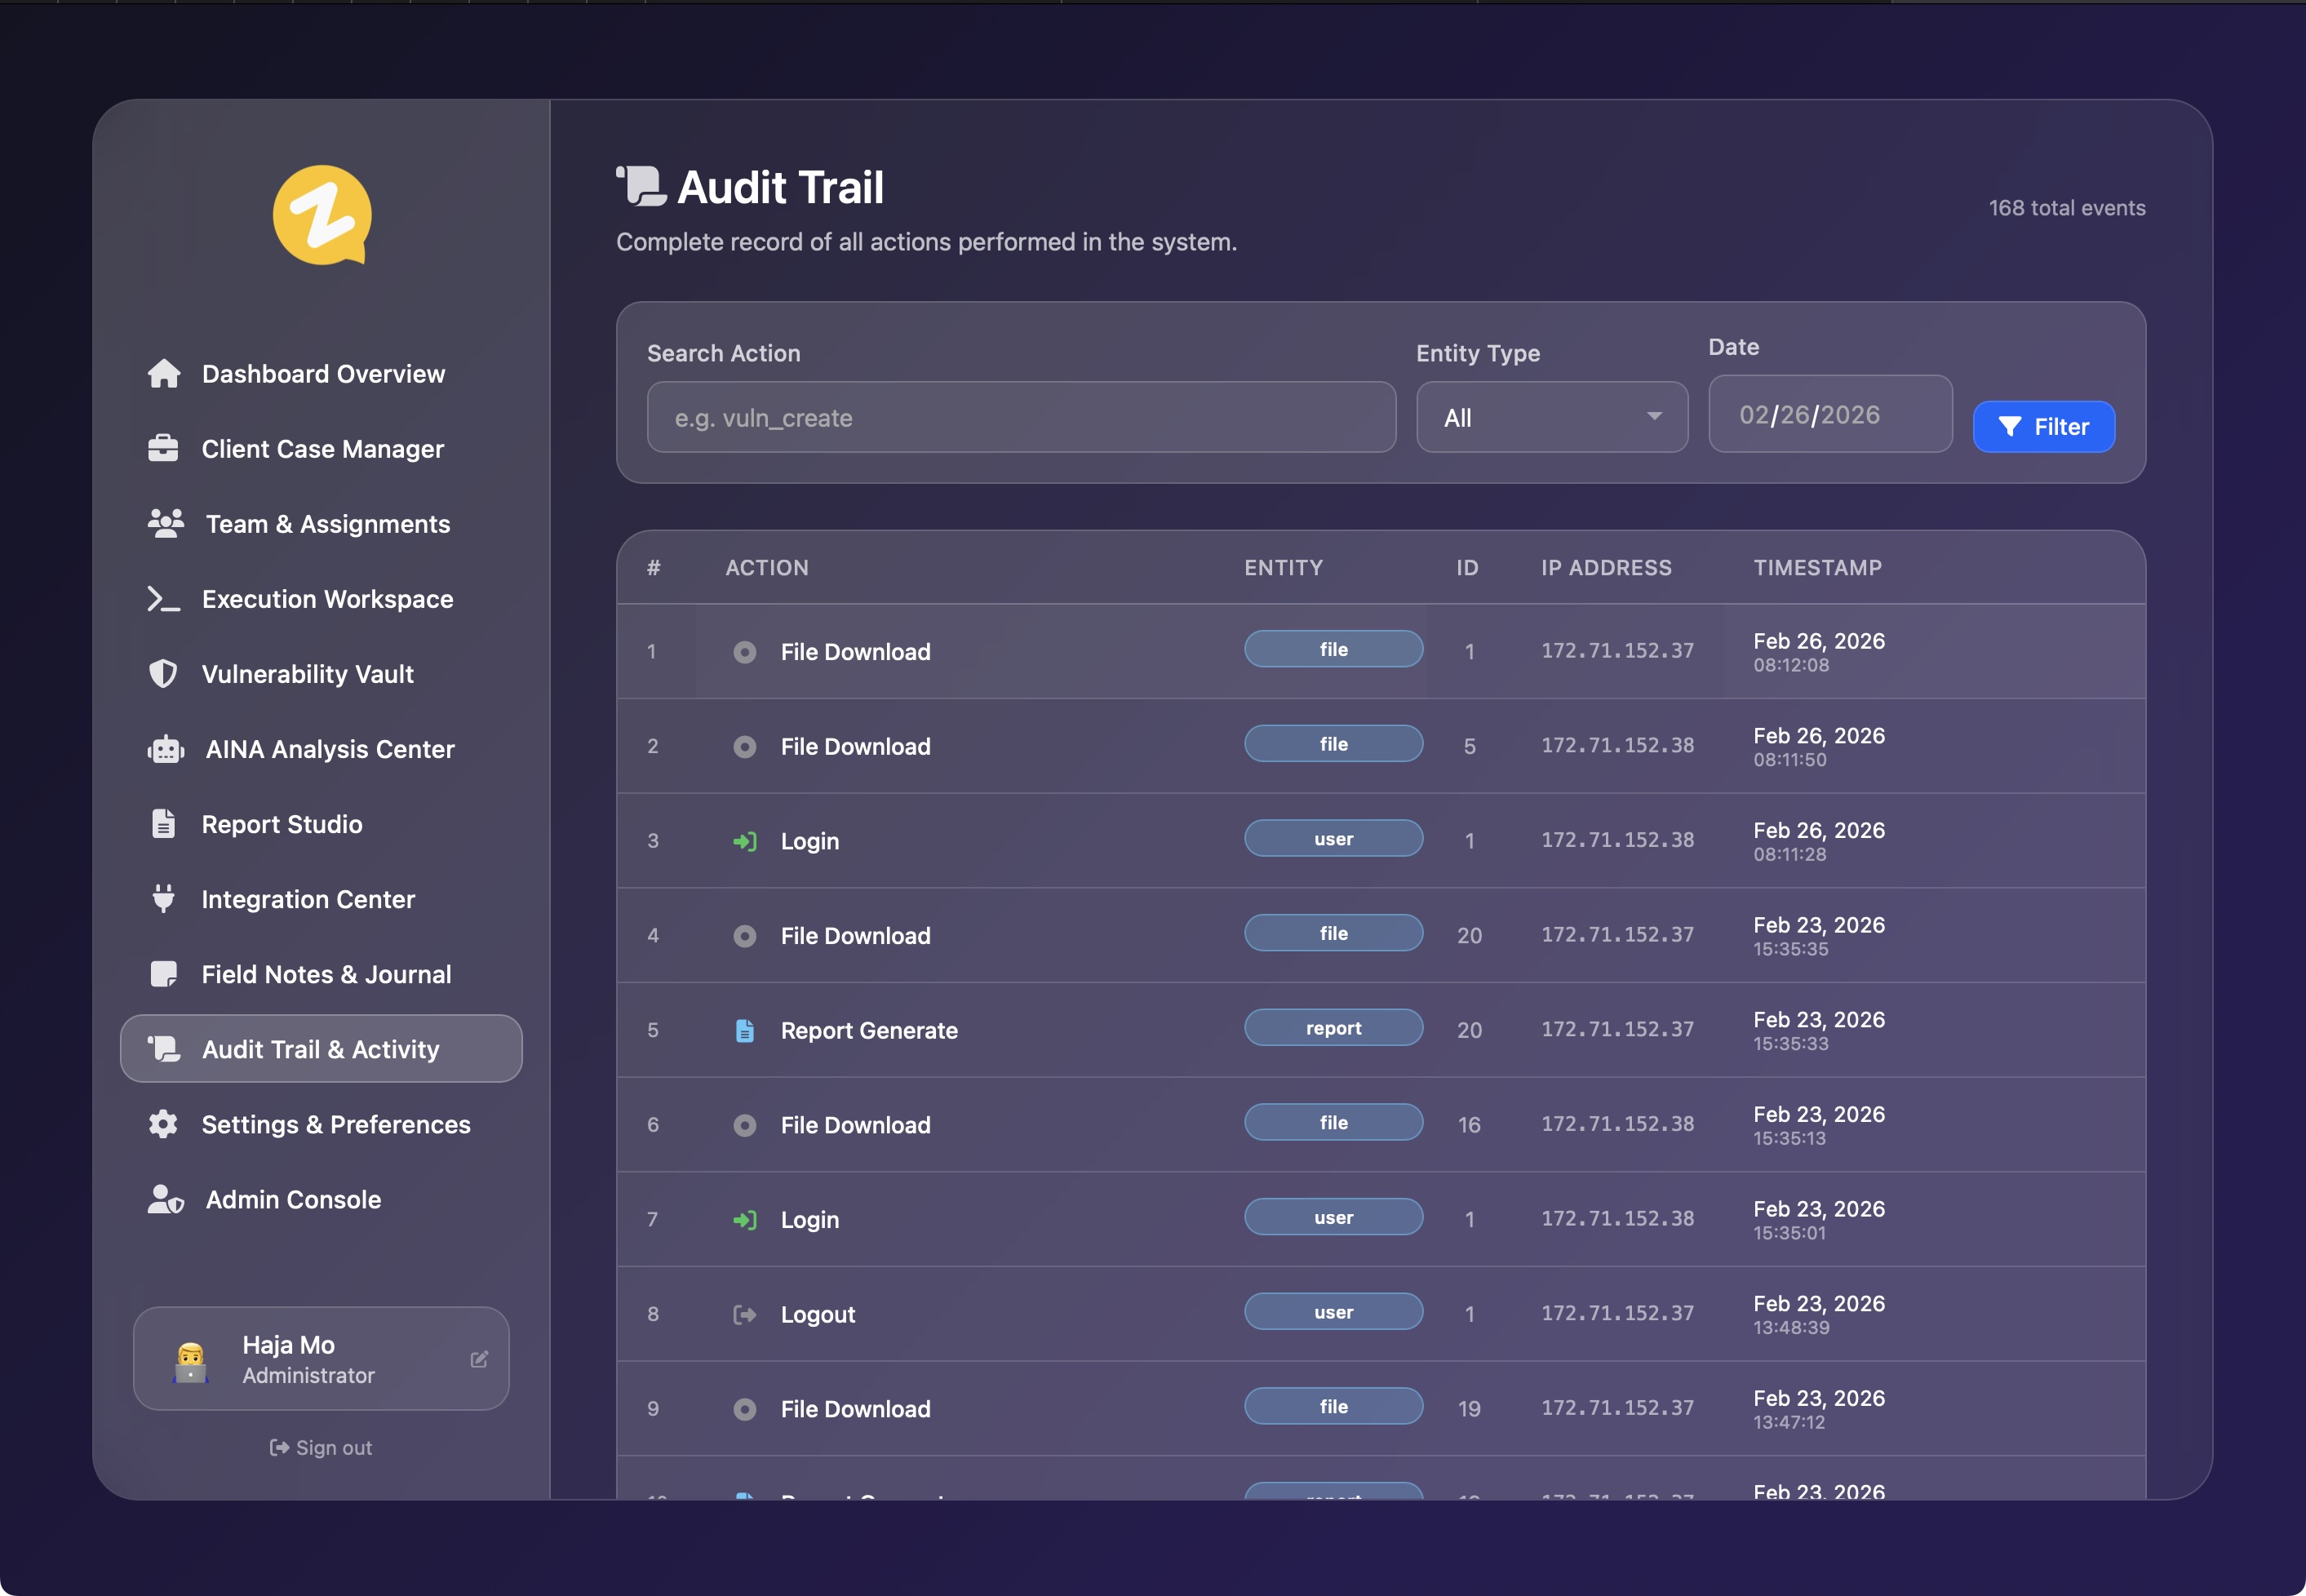
Task: Click the edit pencil on Haja Mo's profile
Action: click(x=480, y=1359)
